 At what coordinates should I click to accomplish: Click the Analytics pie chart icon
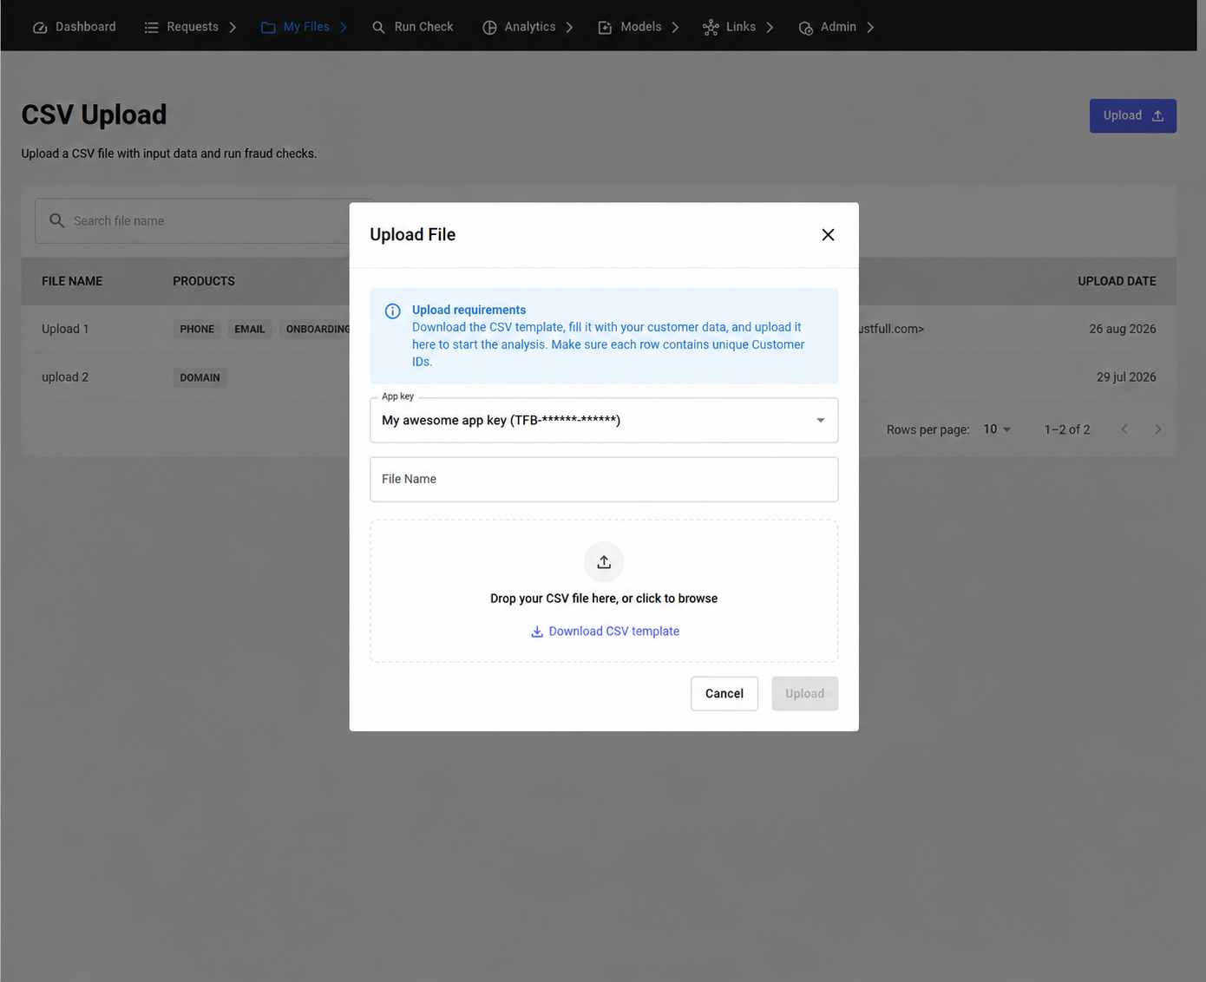pyautogui.click(x=489, y=28)
